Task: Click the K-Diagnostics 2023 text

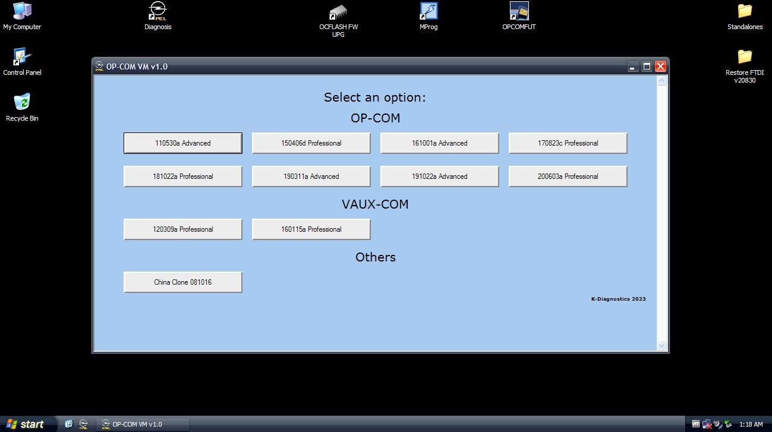Action: 618,299
